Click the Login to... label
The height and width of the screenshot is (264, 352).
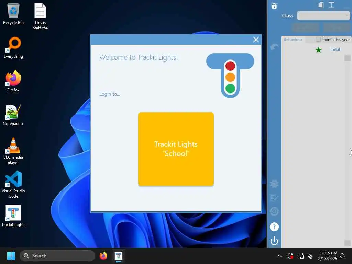[x=110, y=94]
